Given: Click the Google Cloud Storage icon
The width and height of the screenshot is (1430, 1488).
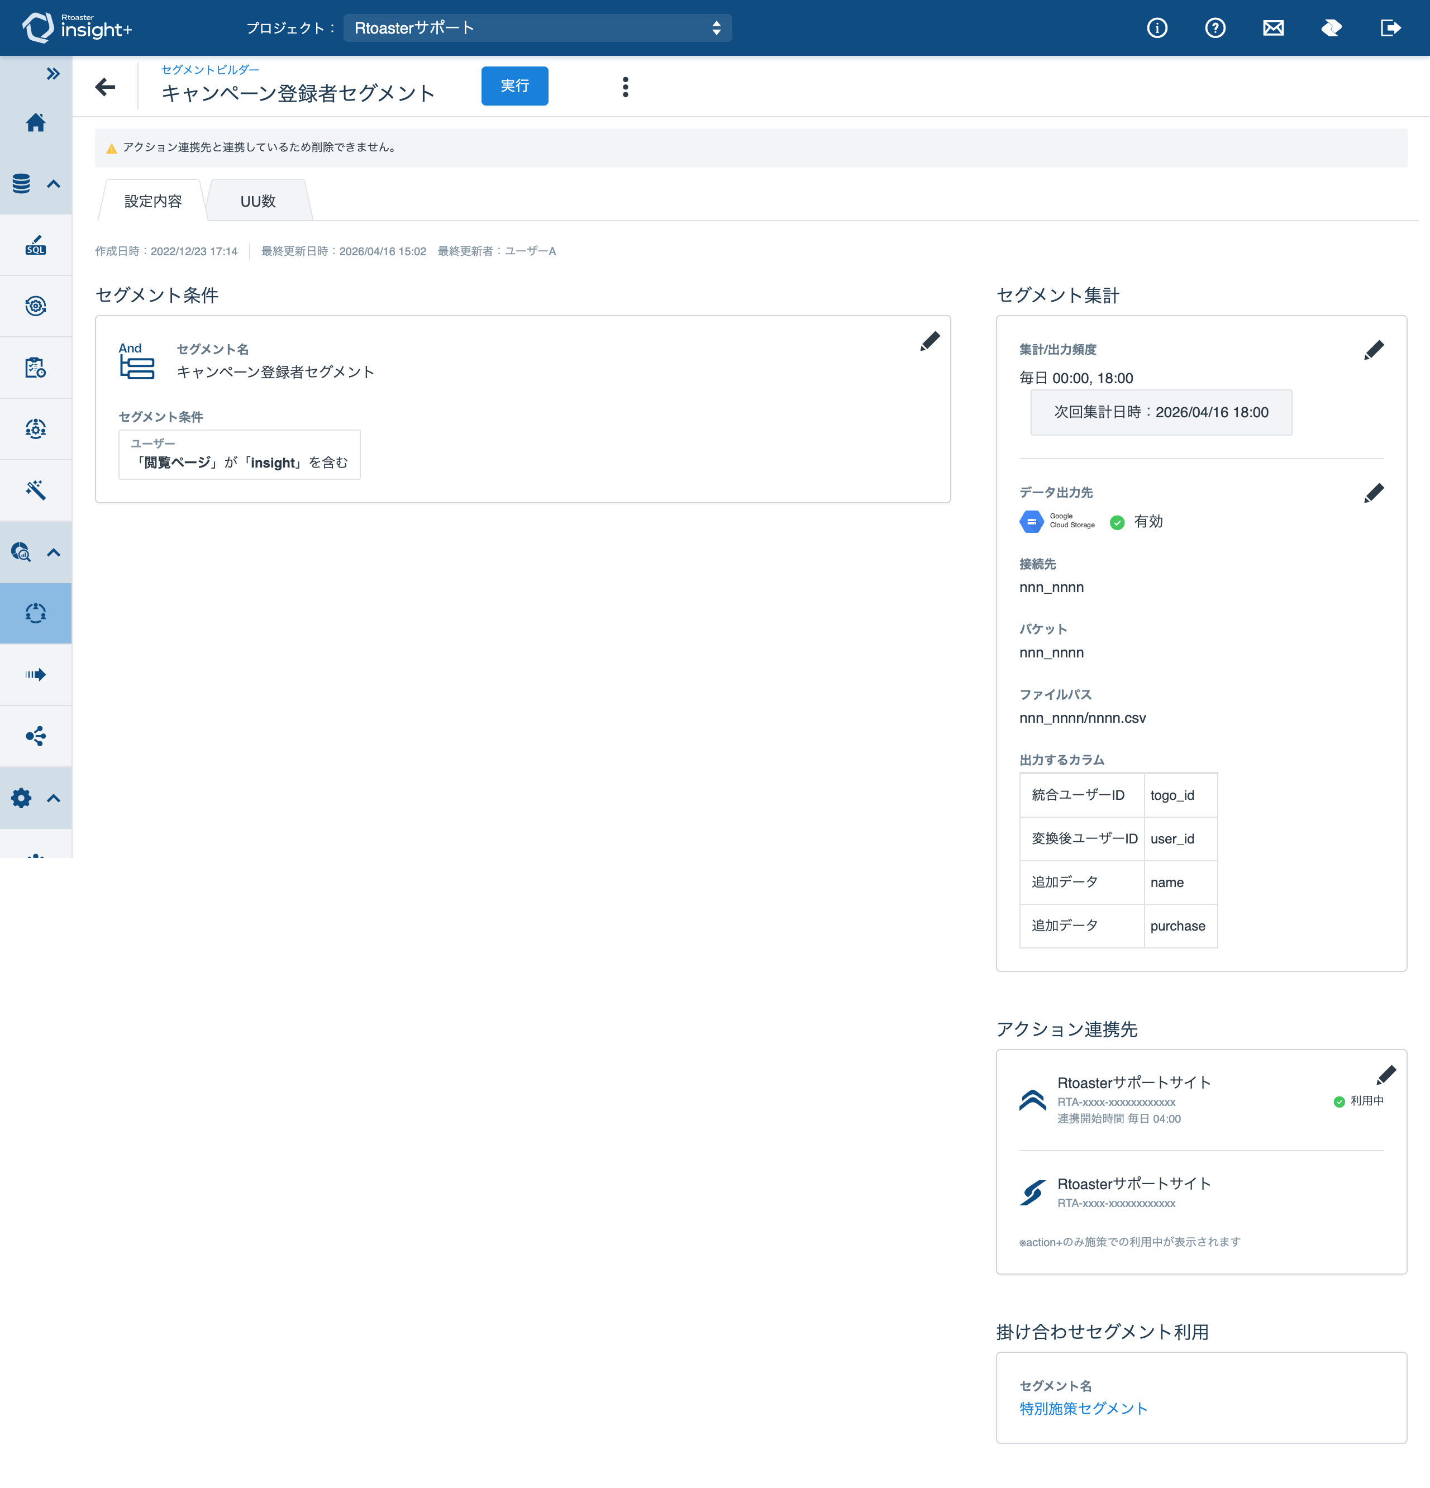Looking at the screenshot, I should pos(1031,522).
